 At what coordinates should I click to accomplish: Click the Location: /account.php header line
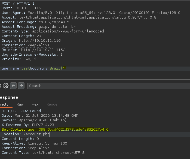click(x=26, y=134)
